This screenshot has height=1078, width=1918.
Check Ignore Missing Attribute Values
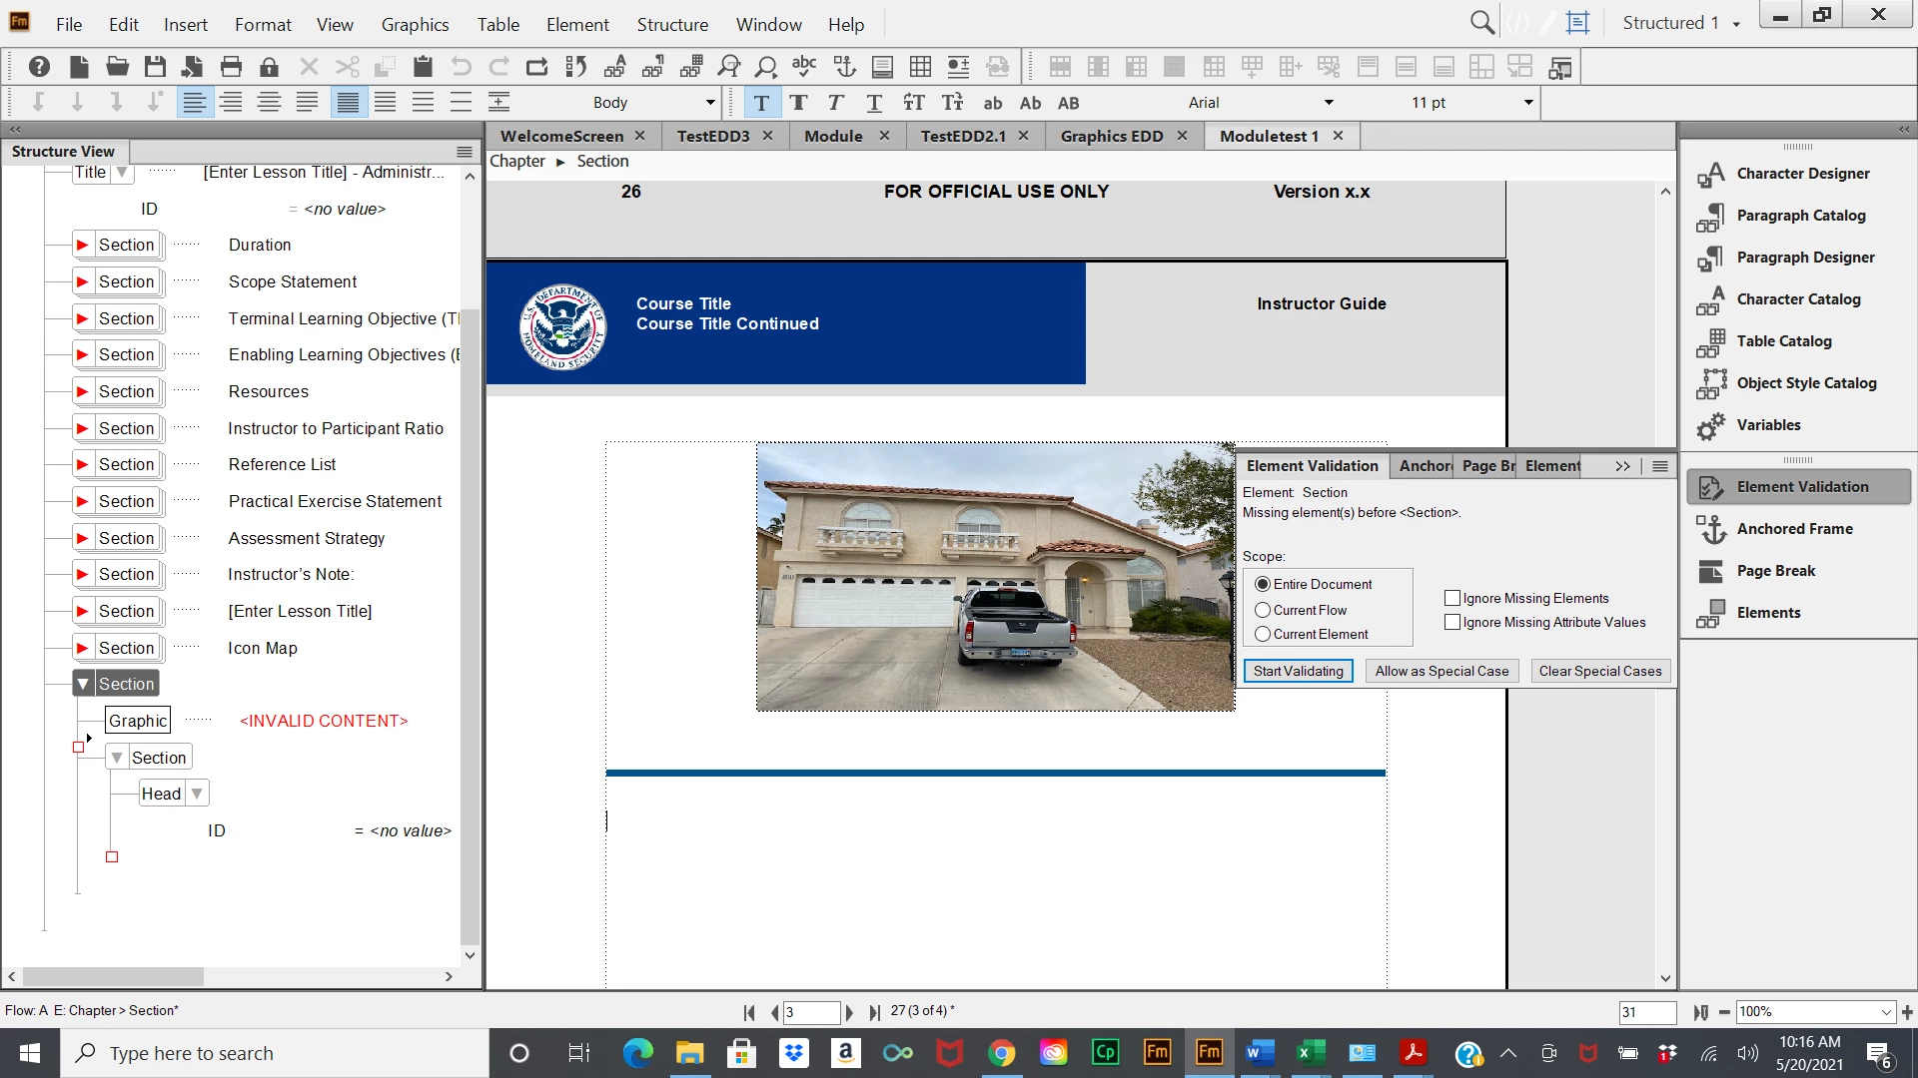(x=1452, y=622)
